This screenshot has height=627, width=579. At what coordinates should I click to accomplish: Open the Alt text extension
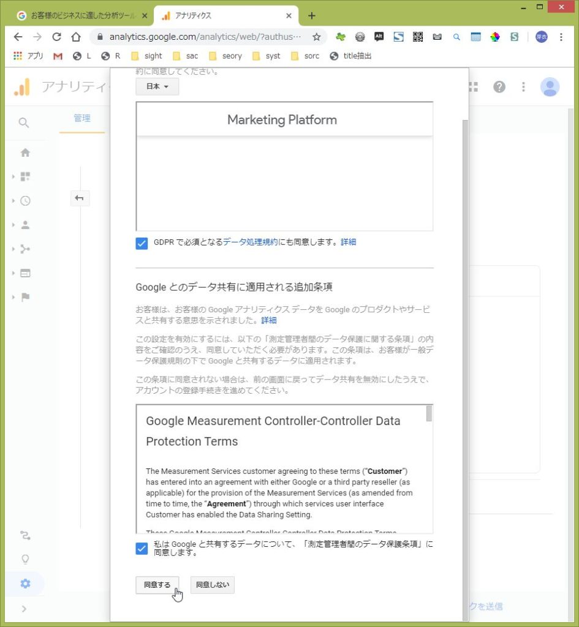379,37
